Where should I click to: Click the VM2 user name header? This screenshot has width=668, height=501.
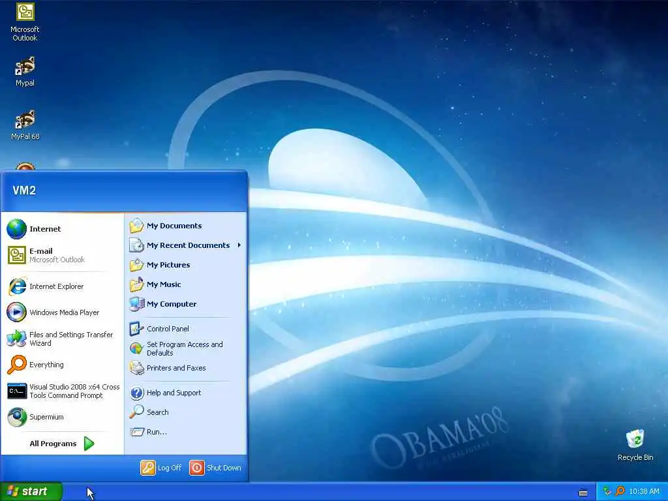[x=24, y=190]
